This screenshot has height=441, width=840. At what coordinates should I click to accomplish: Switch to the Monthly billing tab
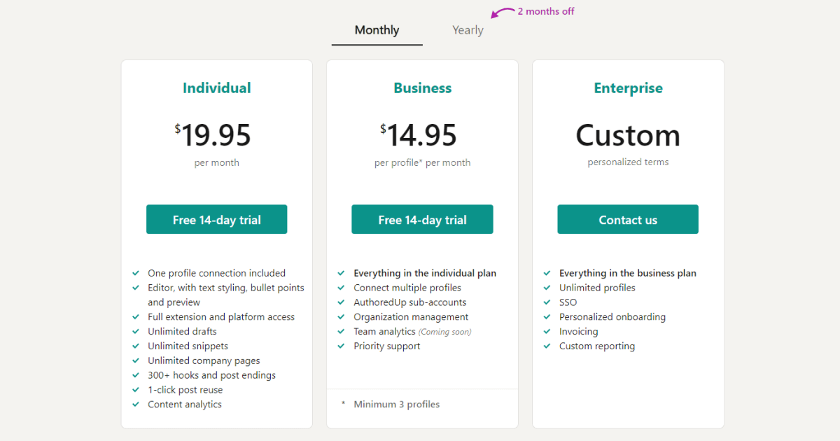coord(377,30)
